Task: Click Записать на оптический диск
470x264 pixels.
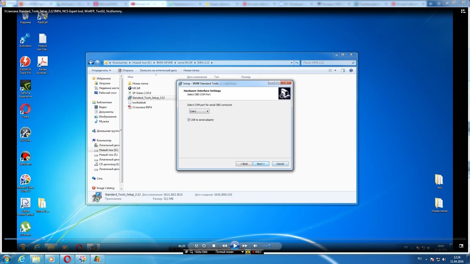Action: pyautogui.click(x=158, y=70)
